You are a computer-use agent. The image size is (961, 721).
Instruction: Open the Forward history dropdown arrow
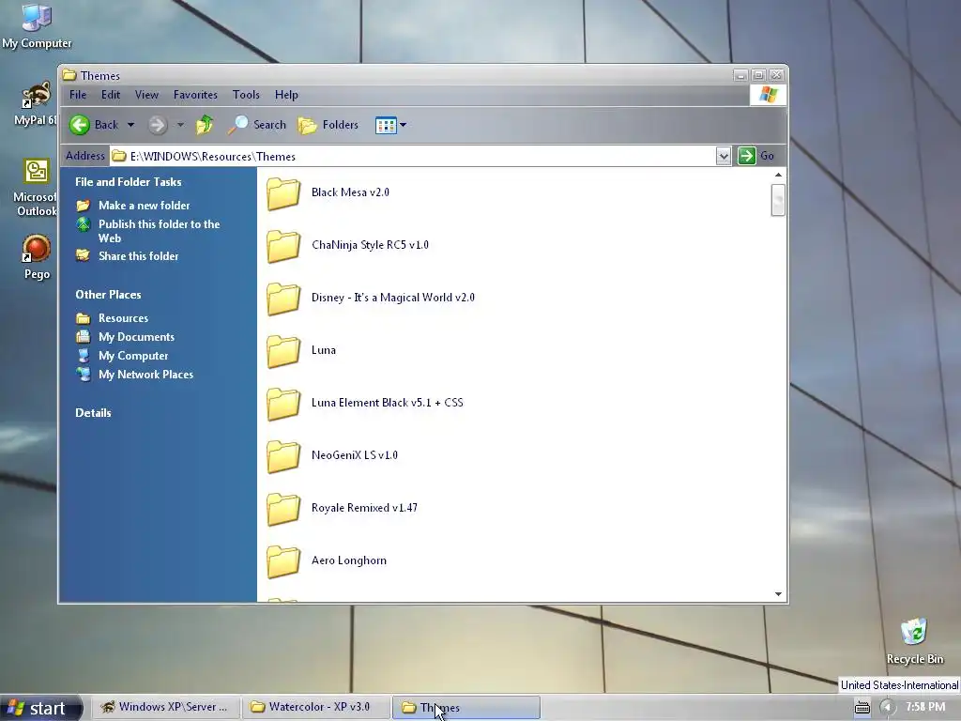[x=180, y=125]
